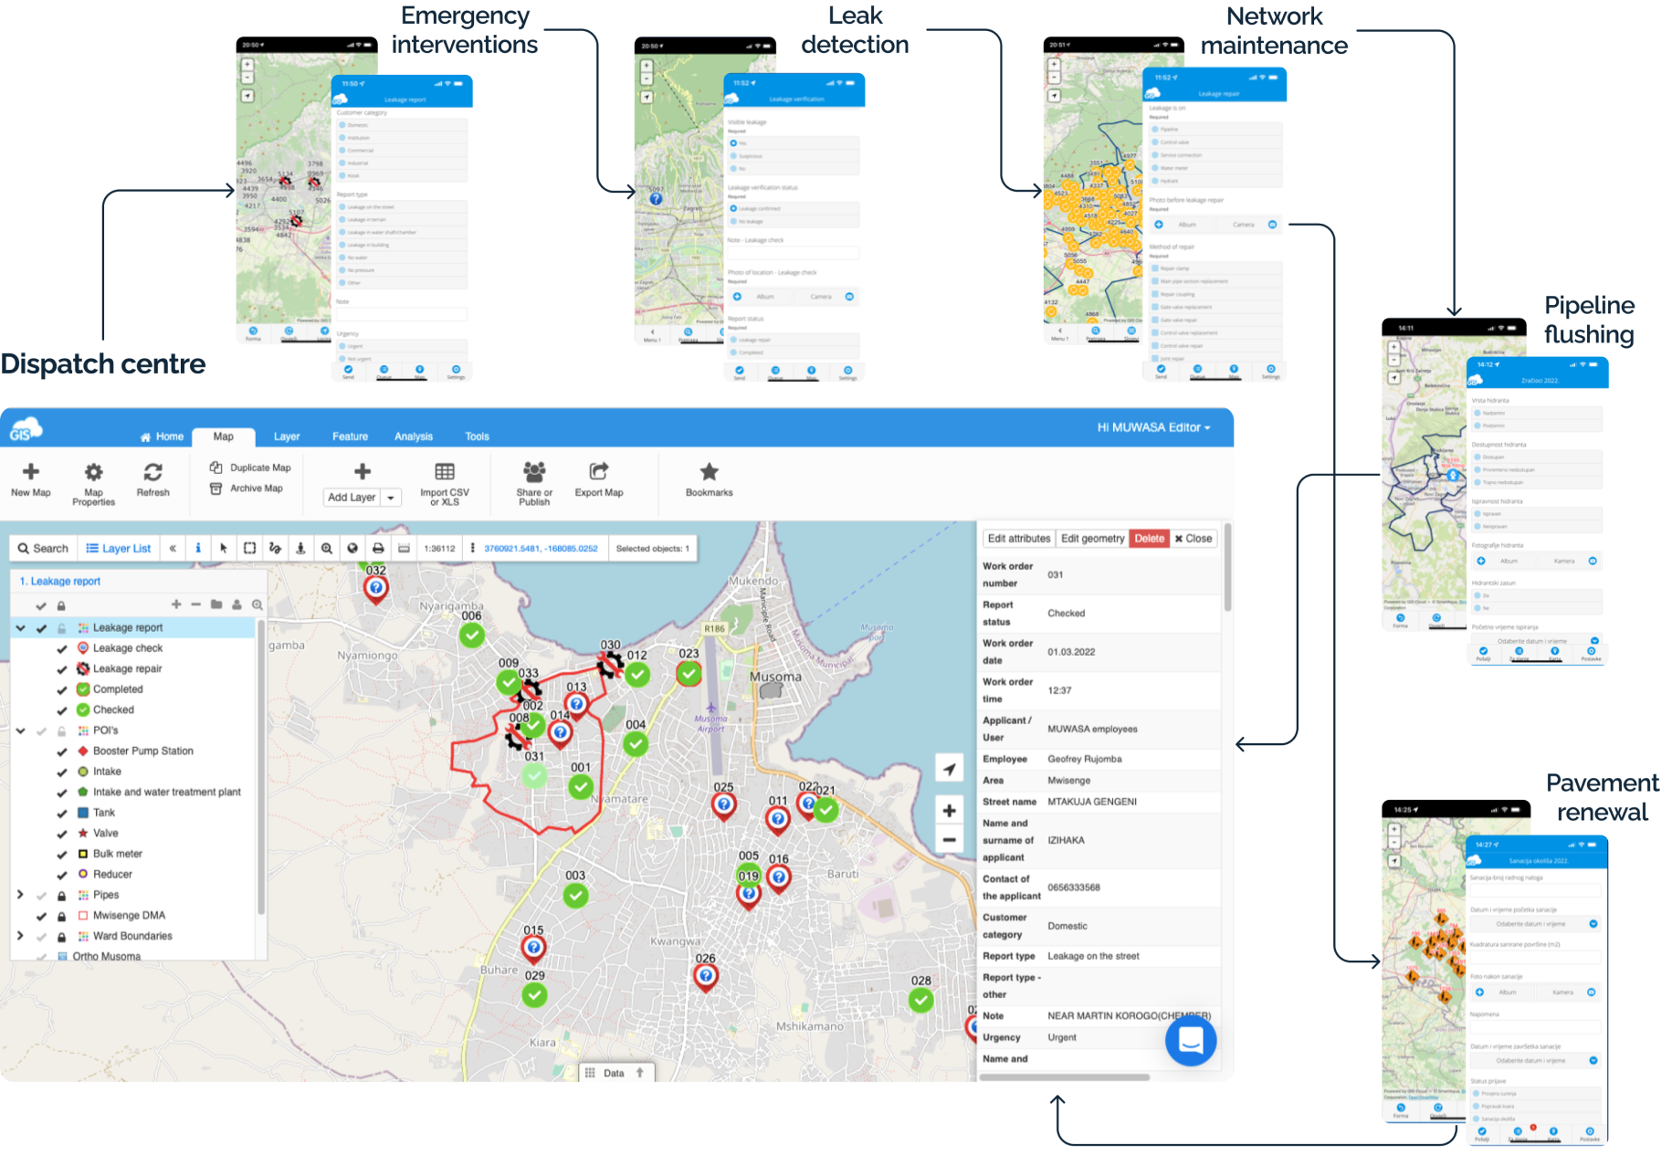Click the locate-me arrow button on map
This screenshot has height=1156, width=1672.
950,769
